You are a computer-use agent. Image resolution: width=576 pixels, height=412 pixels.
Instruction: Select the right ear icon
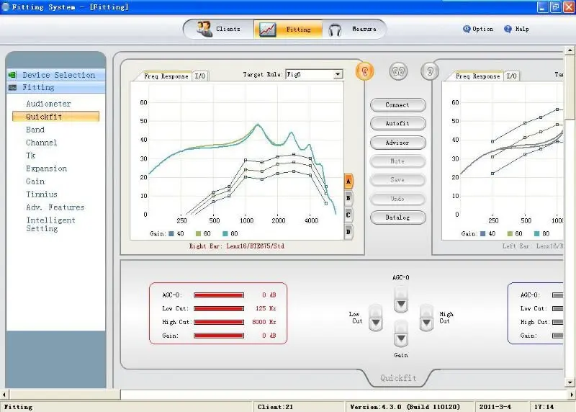click(365, 71)
